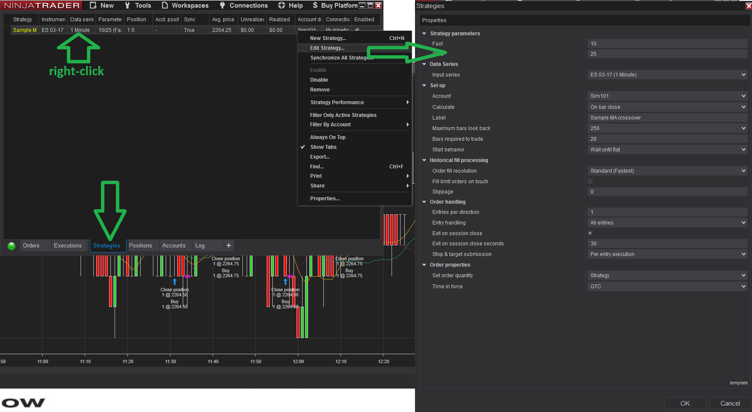This screenshot has height=412, width=752.
Task: Open the Filter By Account submenu
Action: (x=354, y=125)
